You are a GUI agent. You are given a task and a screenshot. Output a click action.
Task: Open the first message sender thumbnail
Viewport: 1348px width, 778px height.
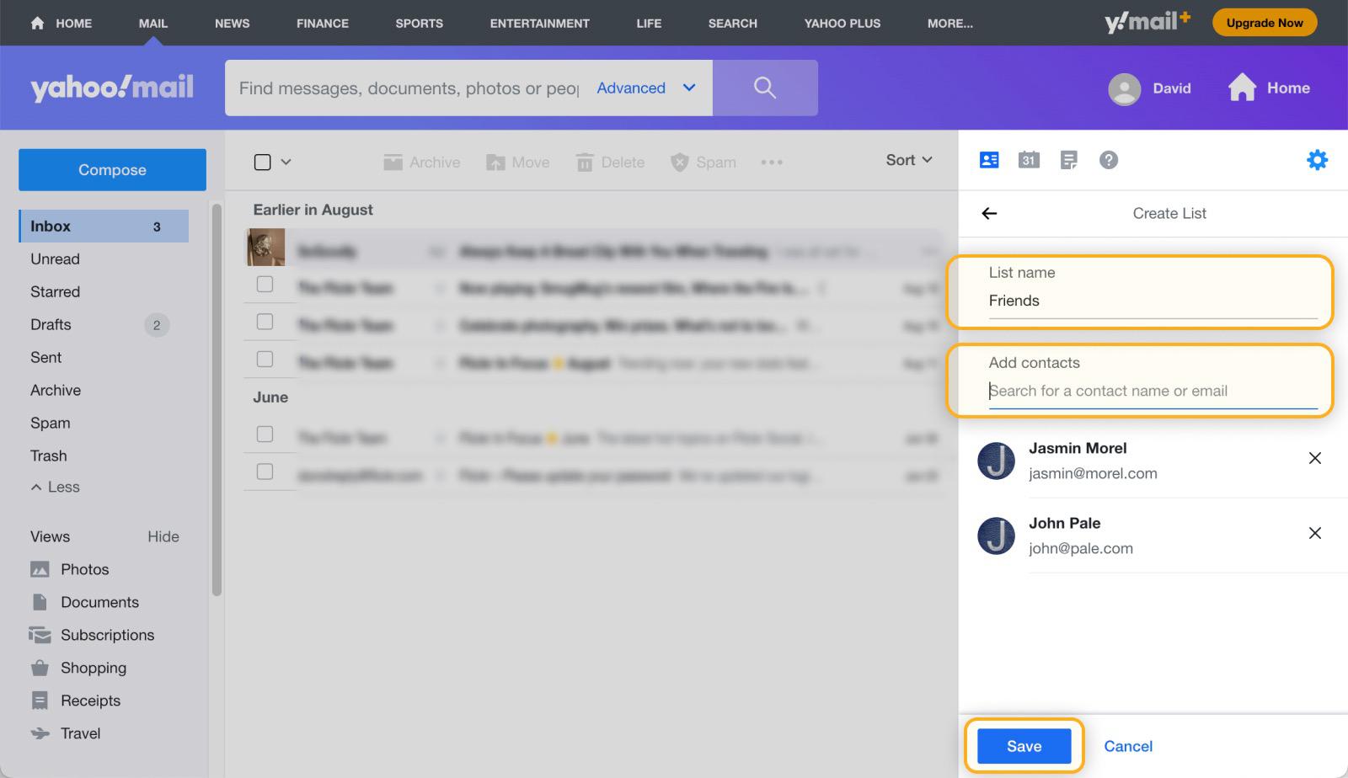tap(265, 248)
